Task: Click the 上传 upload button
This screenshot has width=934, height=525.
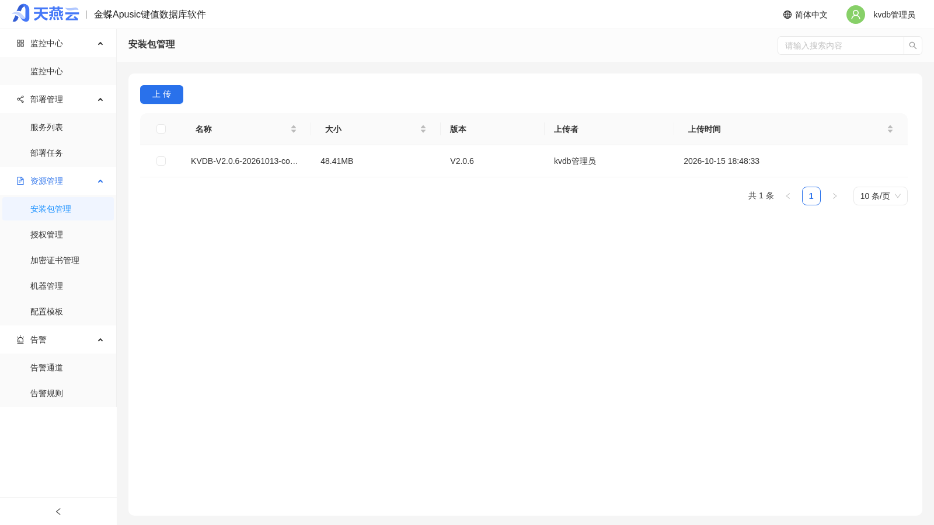Action: (x=162, y=94)
